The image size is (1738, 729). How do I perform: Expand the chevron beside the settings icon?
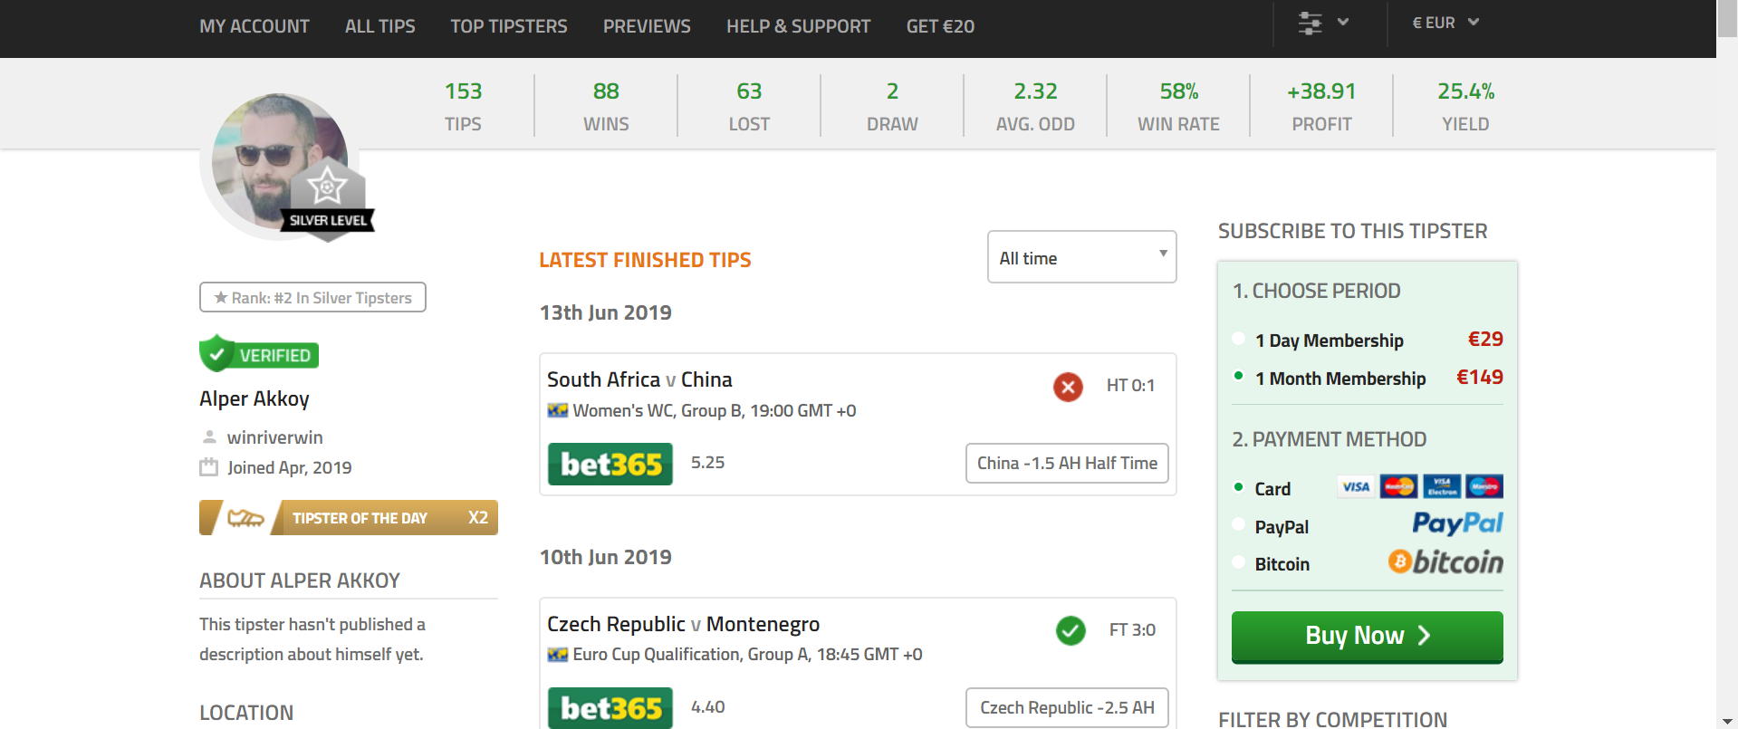pyautogui.click(x=1343, y=23)
